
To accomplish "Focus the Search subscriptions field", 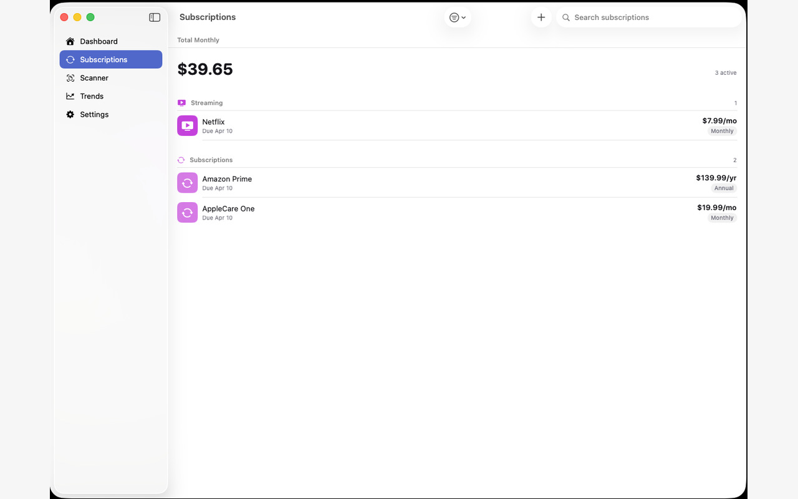I will point(650,17).
